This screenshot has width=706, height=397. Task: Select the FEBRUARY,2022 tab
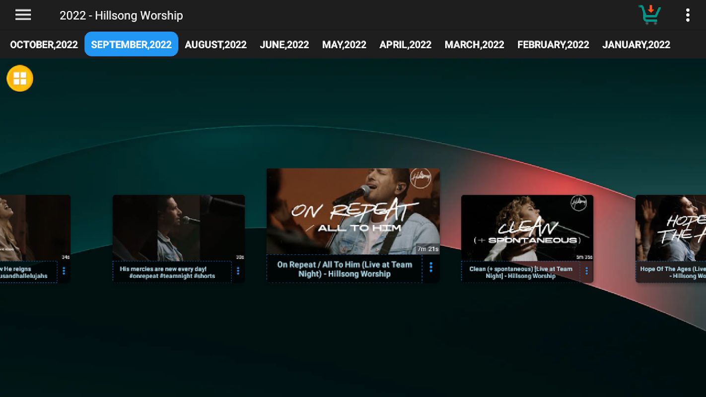click(553, 45)
